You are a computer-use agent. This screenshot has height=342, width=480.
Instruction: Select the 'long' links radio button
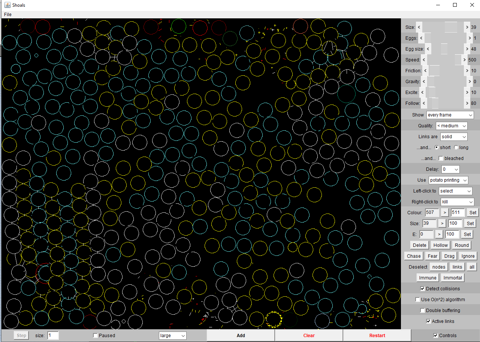(x=456, y=148)
